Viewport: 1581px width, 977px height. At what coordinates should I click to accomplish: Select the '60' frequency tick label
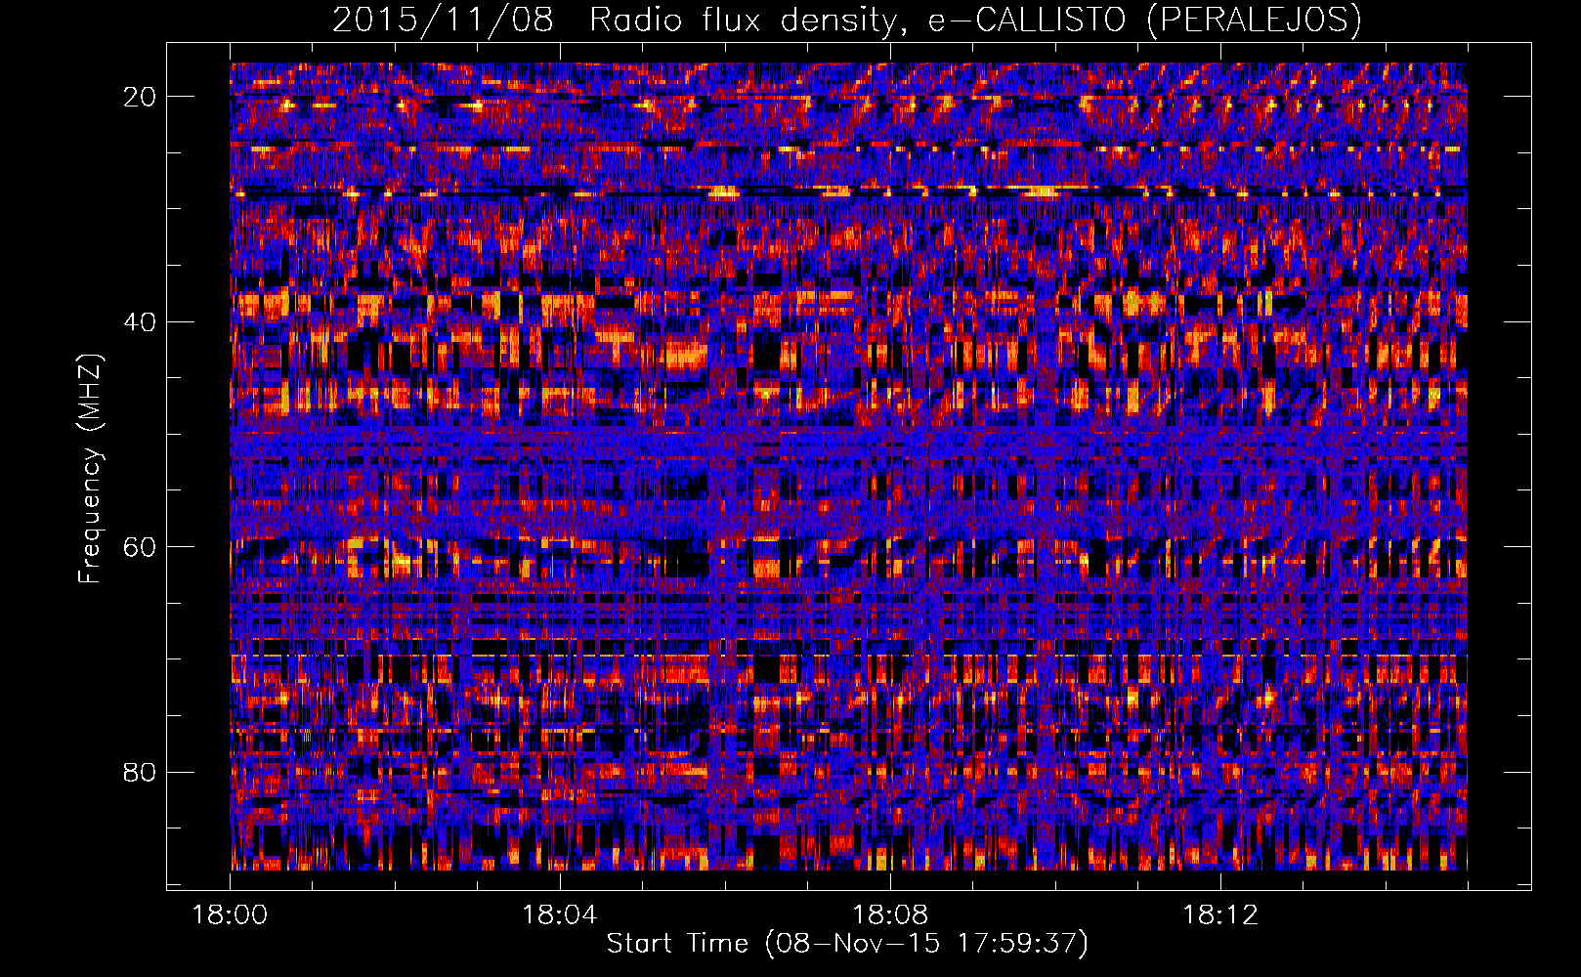click(141, 547)
